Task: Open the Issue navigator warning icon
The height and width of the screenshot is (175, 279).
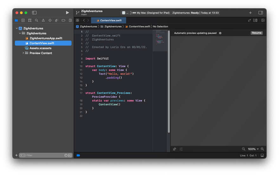Action: tap(43, 20)
